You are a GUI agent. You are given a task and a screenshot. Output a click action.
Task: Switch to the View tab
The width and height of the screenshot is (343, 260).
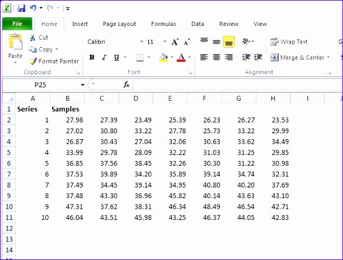pos(260,24)
